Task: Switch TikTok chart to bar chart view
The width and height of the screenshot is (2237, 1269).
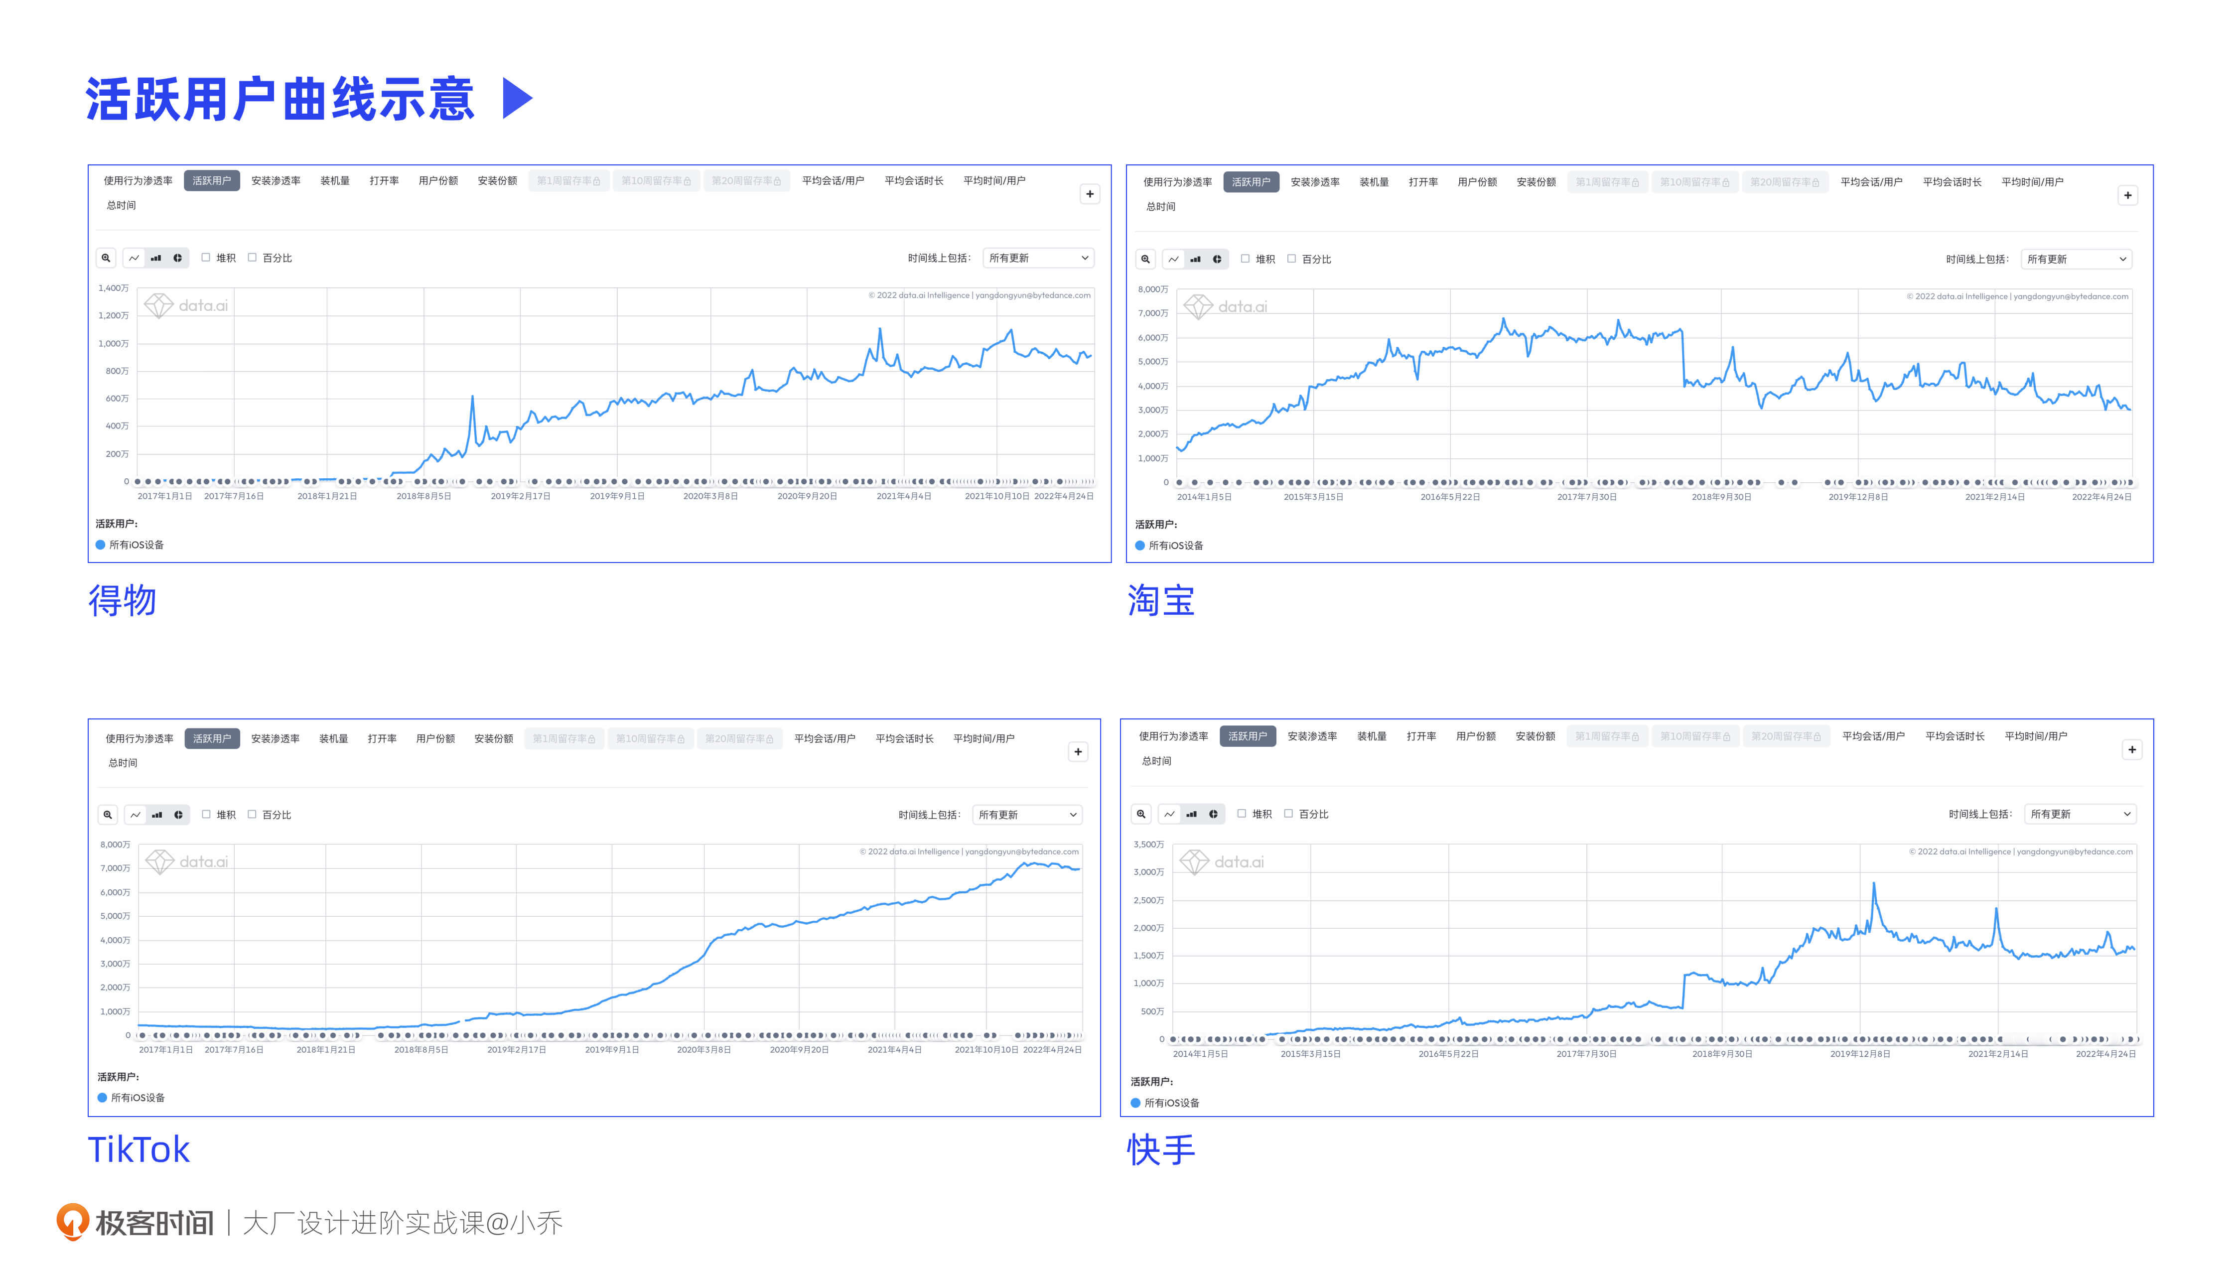Action: click(x=157, y=815)
